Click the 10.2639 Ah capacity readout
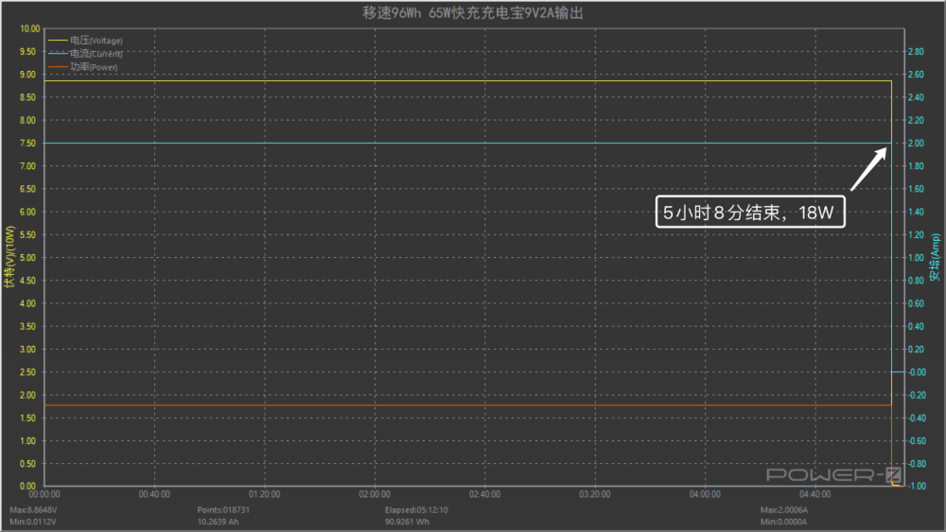Viewport: 946px width, 532px height. point(218,522)
